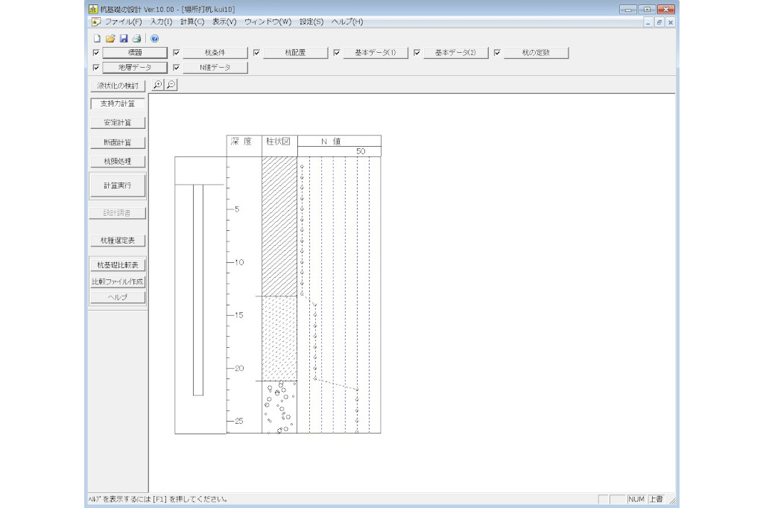Click the gravel layer in the 柱状図 column

tap(279, 407)
